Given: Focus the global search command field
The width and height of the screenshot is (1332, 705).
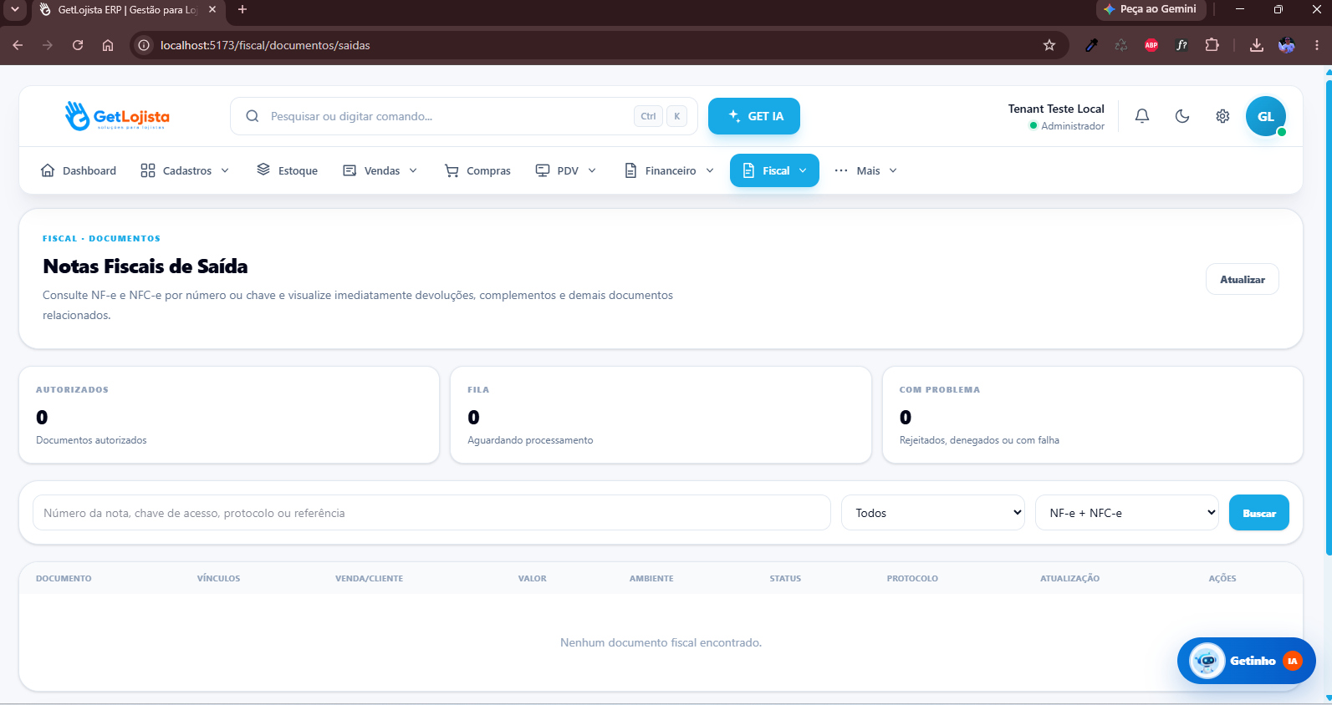Looking at the screenshot, I should point(464,116).
